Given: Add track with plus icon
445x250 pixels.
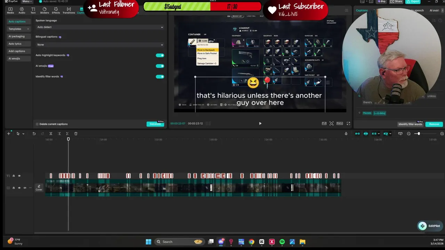Looking at the screenshot, I should [x=9, y=134].
